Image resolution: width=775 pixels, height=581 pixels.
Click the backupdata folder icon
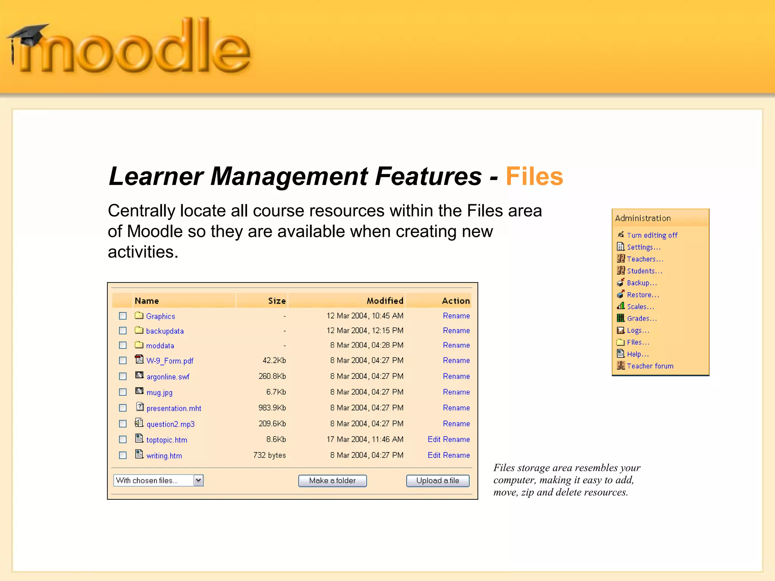[139, 330]
